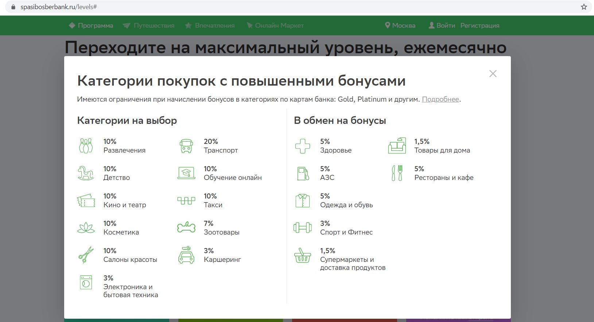Click the Зоотовары category label
This screenshot has width=594, height=322.
click(x=221, y=232)
